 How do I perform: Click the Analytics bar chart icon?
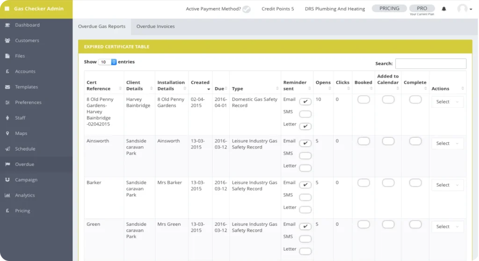(x=7, y=195)
